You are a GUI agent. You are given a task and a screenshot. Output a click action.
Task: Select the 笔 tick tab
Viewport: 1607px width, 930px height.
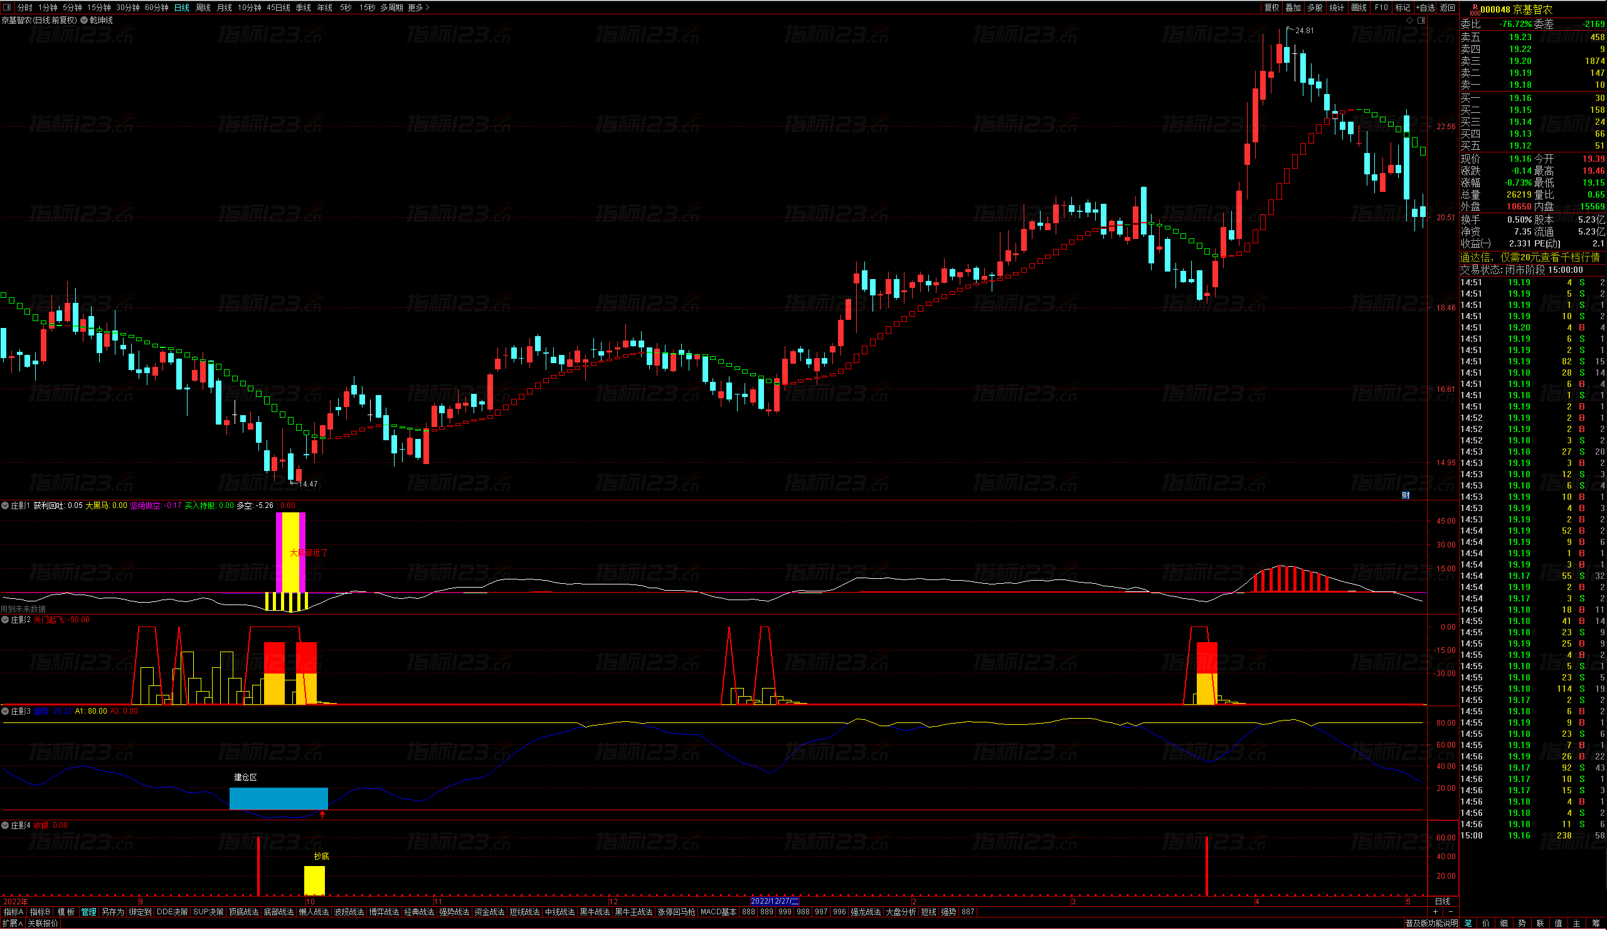[1468, 924]
